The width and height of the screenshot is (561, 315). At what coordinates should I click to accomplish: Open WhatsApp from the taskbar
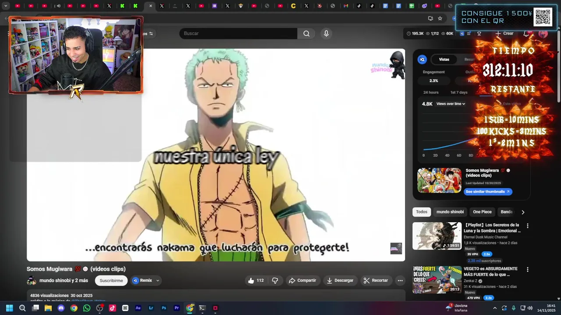point(87,308)
